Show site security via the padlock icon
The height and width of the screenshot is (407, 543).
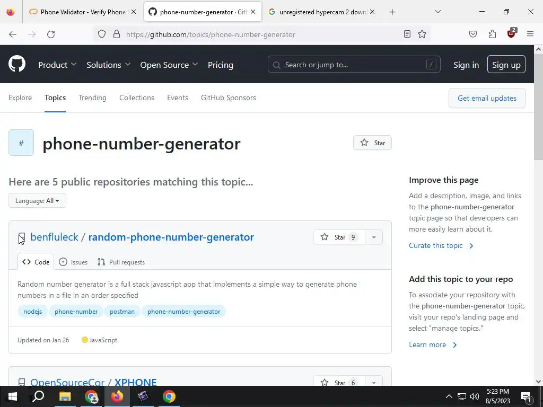117,34
